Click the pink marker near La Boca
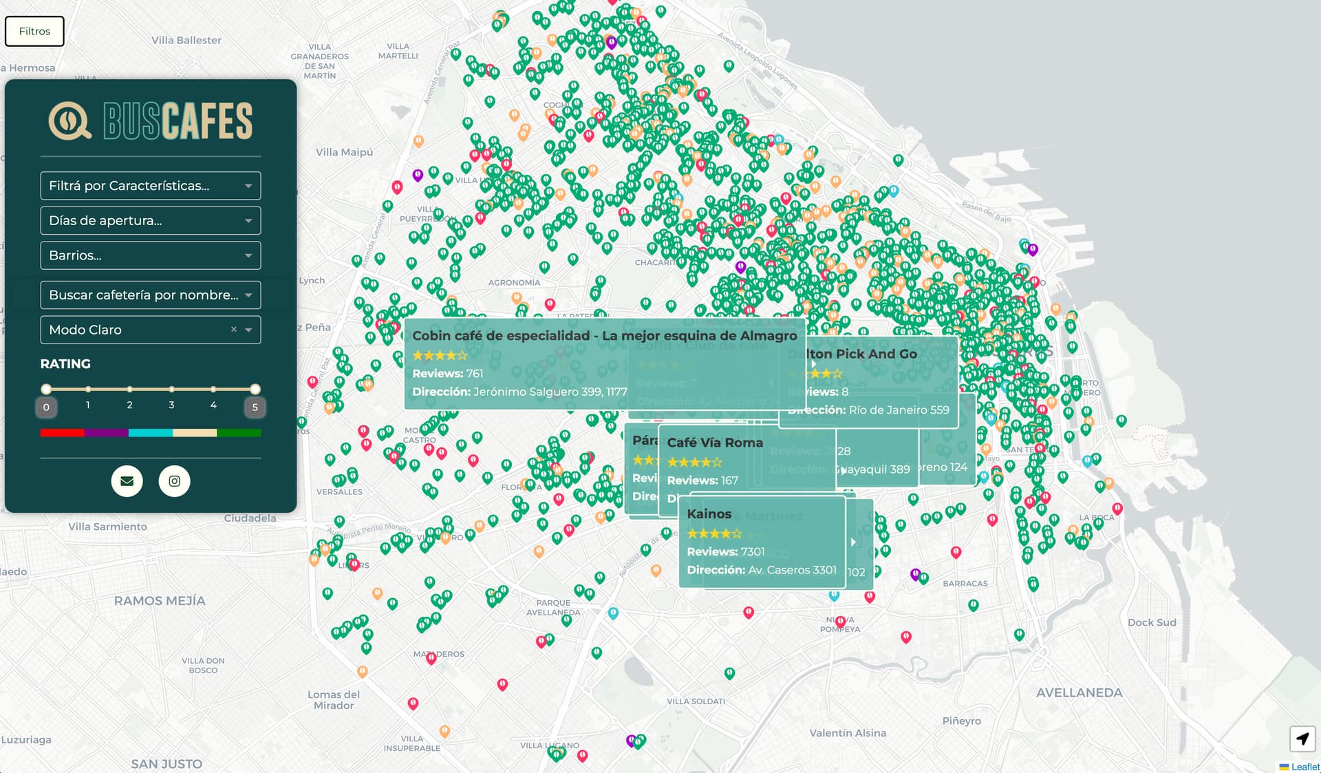Image resolution: width=1321 pixels, height=773 pixels. click(1117, 509)
